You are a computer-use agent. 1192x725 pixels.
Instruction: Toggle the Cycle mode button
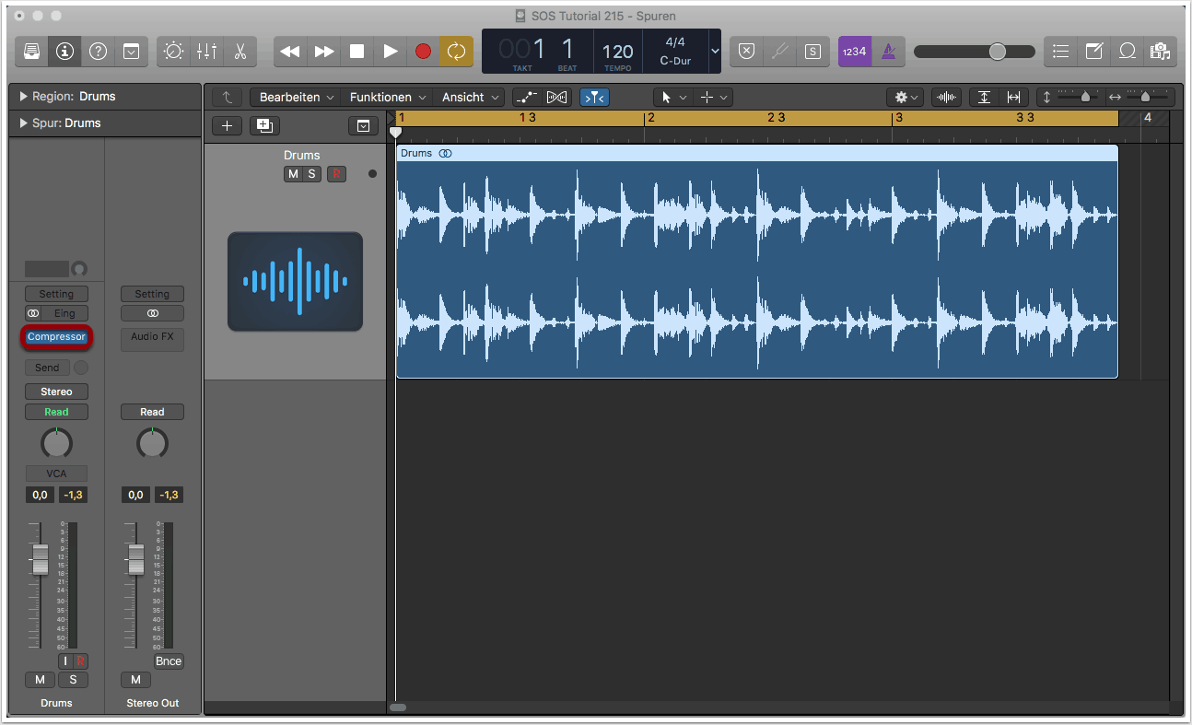456,52
